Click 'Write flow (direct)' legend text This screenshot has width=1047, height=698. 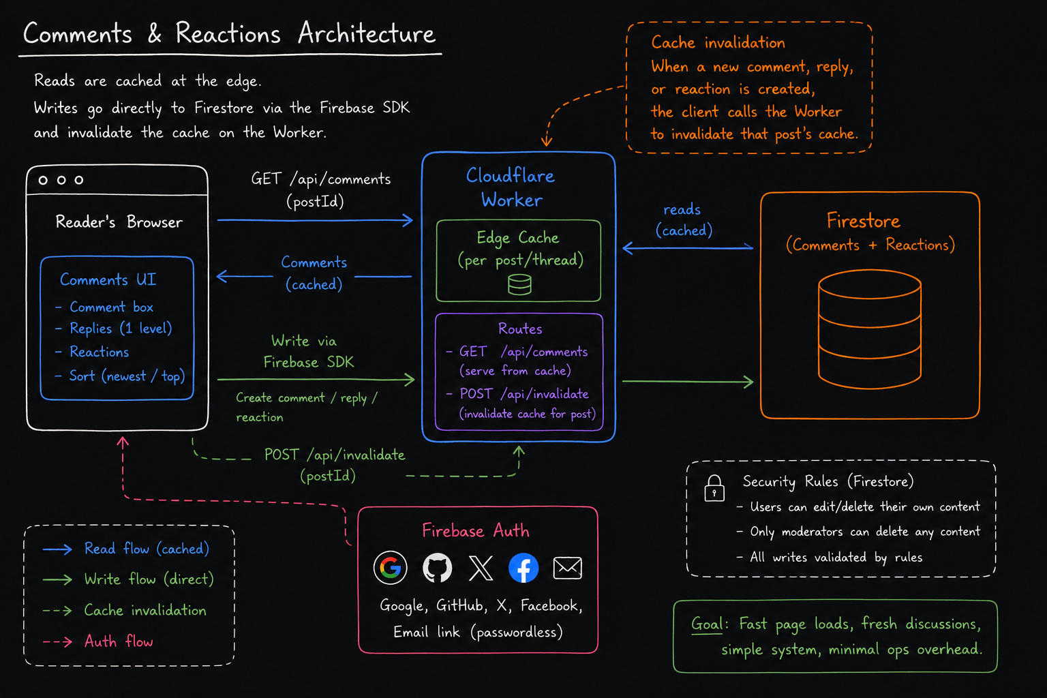click(x=149, y=579)
